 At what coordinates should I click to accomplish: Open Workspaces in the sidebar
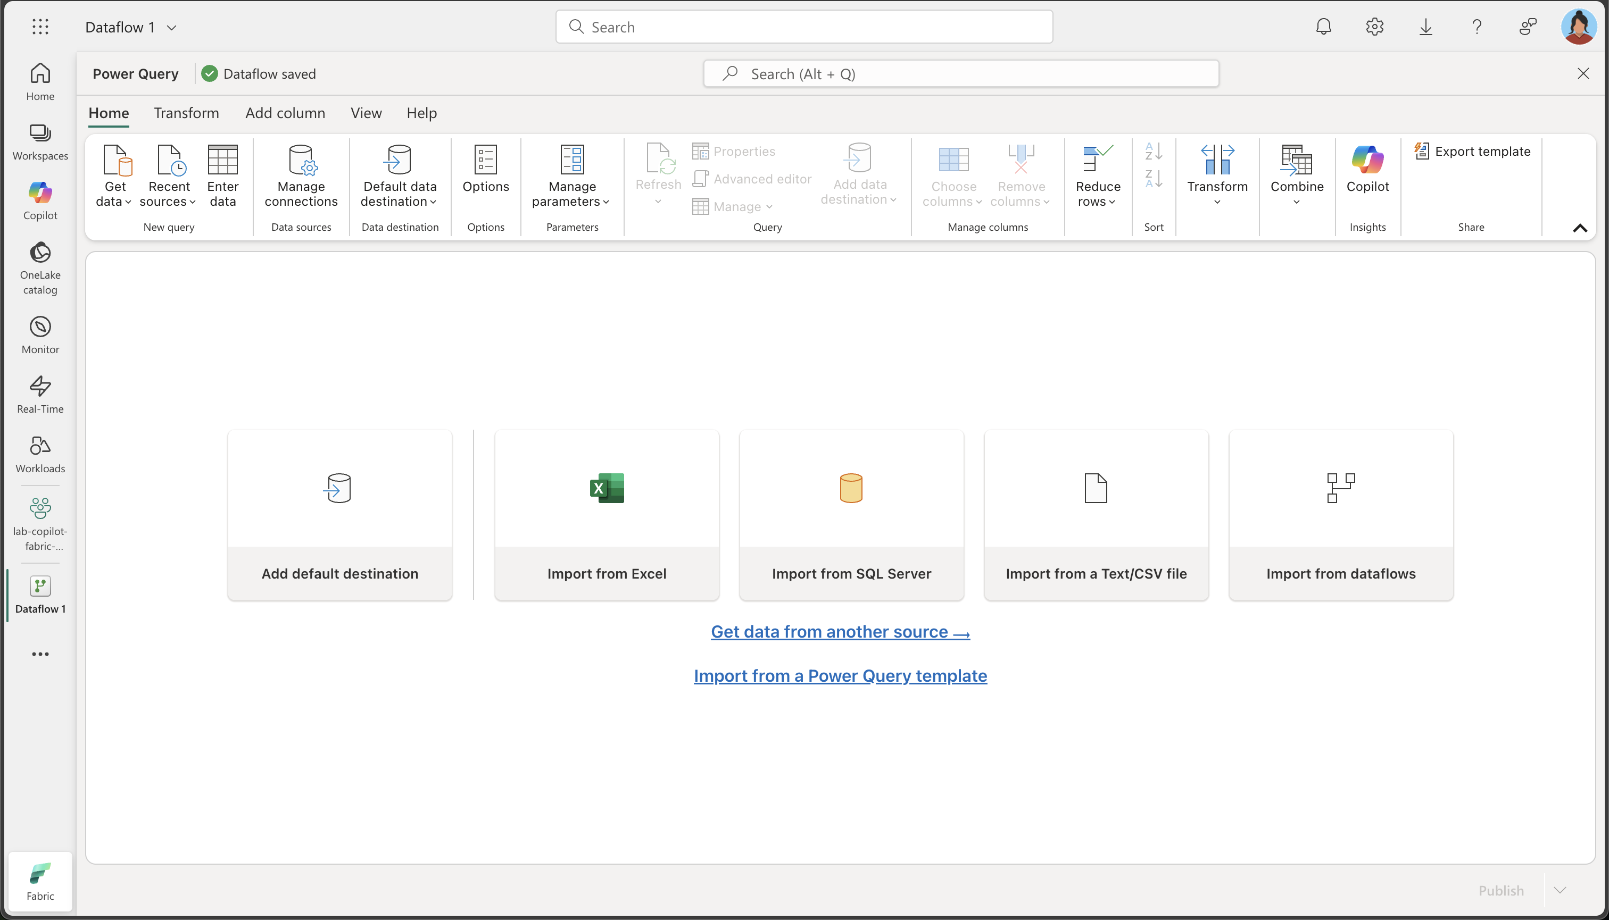40,141
